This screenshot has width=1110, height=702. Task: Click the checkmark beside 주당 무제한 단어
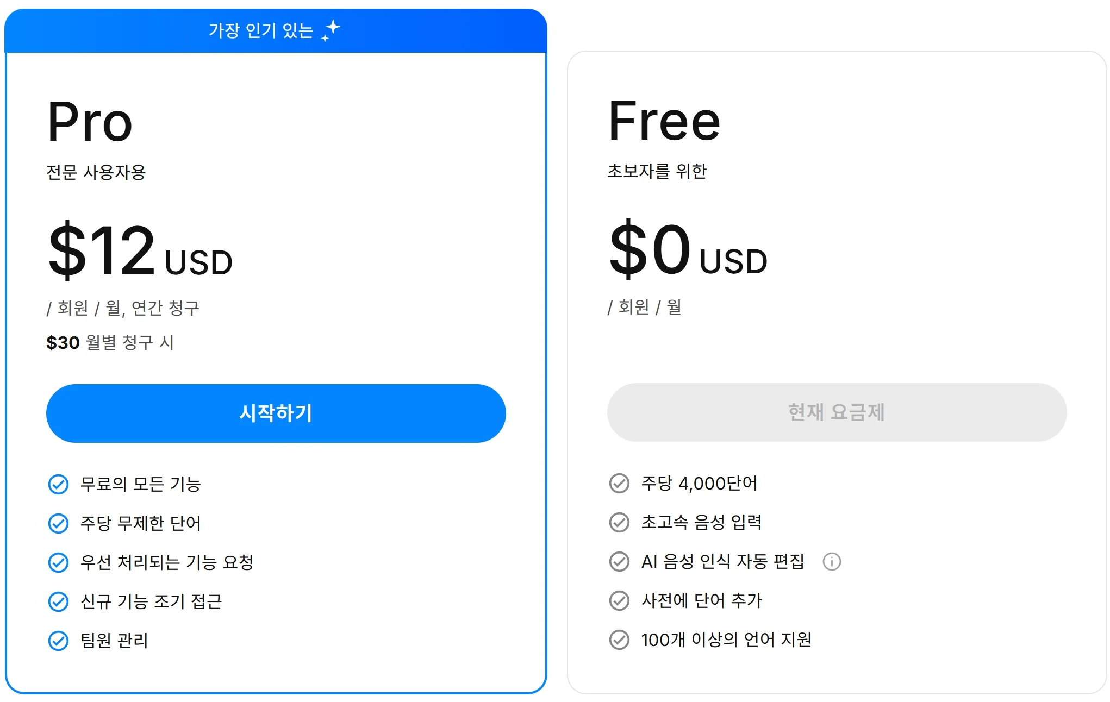(x=58, y=523)
